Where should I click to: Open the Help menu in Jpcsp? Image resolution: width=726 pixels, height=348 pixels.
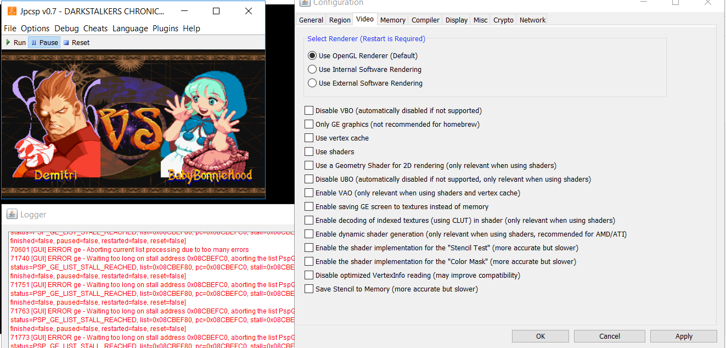click(x=192, y=29)
